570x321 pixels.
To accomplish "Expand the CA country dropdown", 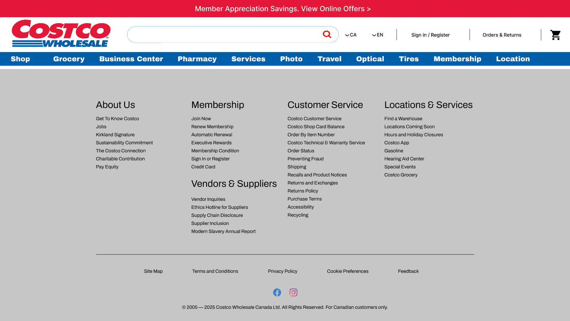I will (x=351, y=35).
